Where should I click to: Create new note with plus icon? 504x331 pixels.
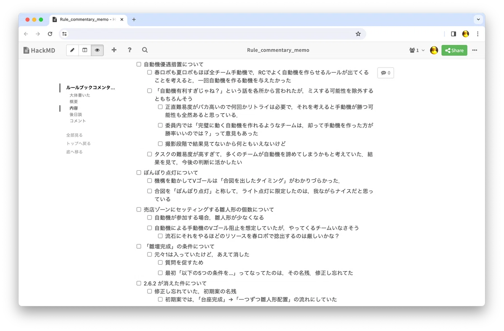[114, 50]
